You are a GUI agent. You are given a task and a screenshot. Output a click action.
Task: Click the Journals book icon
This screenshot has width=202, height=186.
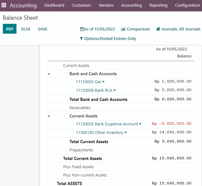point(158,29)
